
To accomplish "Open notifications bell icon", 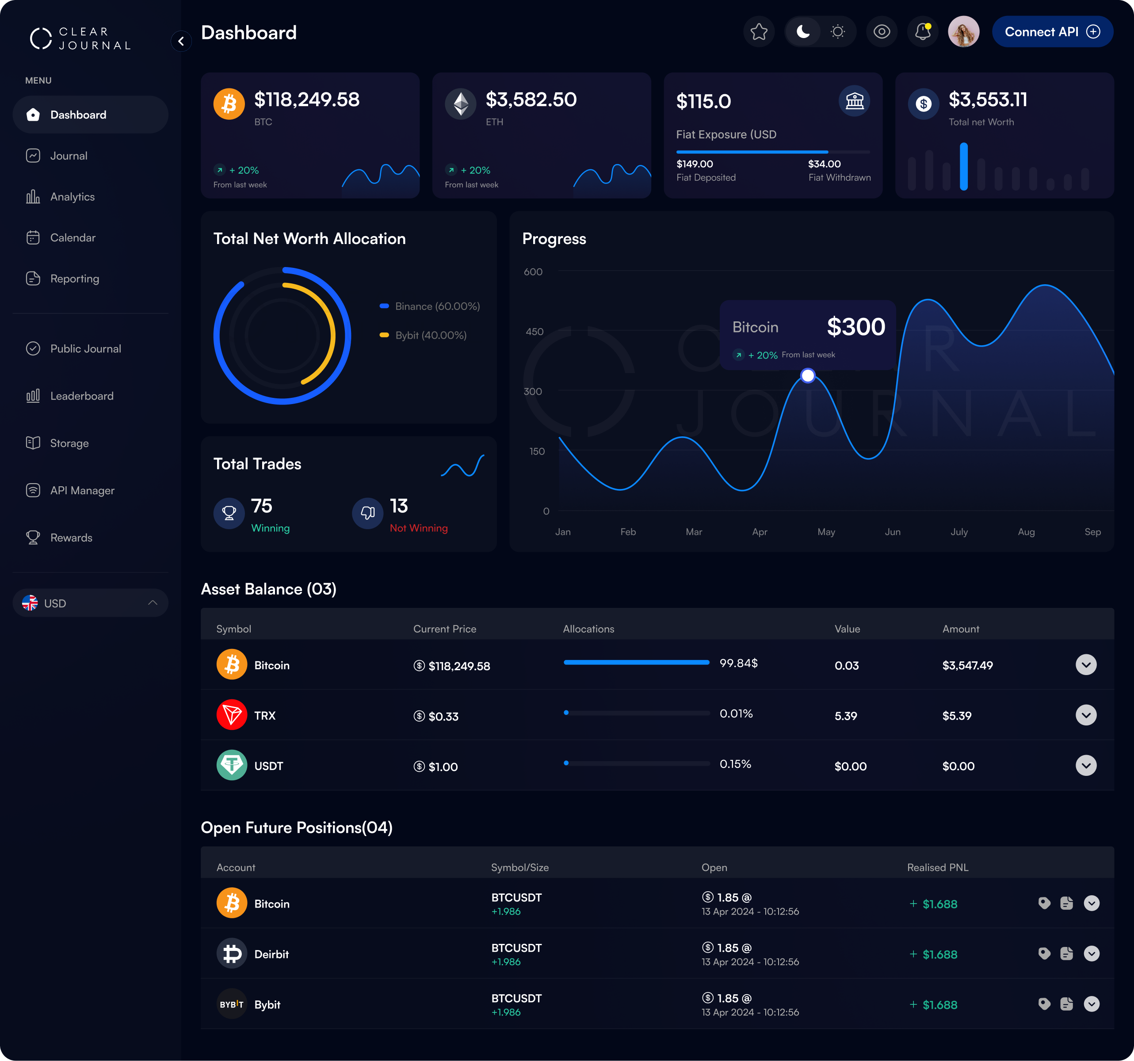I will (x=922, y=32).
